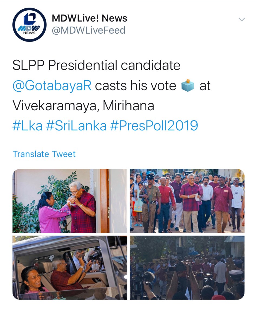Open the #Lka hashtag
This screenshot has width=257, height=311.
(27, 126)
